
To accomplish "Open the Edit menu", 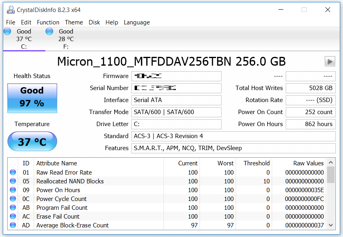I will (x=26, y=22).
